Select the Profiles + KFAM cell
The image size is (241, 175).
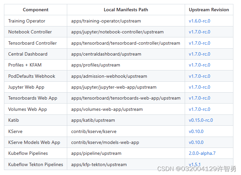tap(35, 65)
